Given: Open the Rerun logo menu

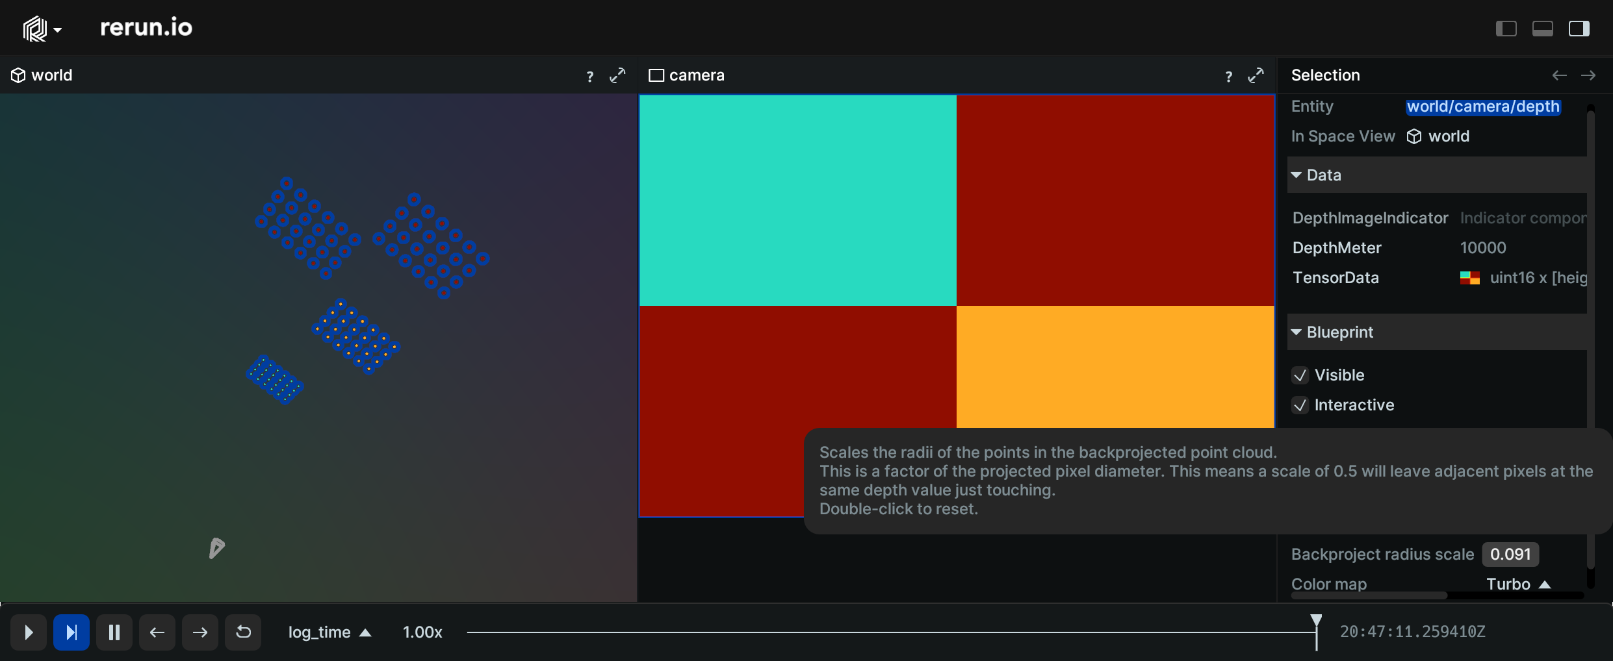Looking at the screenshot, I should pos(41,28).
